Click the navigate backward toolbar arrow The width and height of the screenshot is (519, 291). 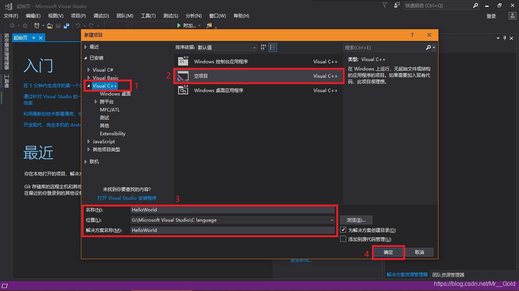(x=12, y=25)
